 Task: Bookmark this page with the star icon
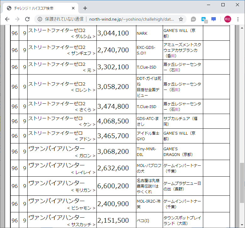click(x=181, y=19)
